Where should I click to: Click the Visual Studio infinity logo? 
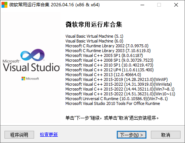[x=32, y=55]
